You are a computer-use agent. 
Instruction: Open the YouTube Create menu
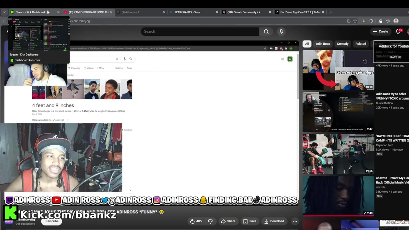[x=380, y=31]
